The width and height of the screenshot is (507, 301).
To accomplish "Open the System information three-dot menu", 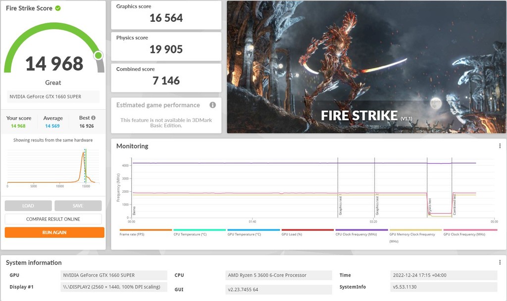I will click(500, 262).
